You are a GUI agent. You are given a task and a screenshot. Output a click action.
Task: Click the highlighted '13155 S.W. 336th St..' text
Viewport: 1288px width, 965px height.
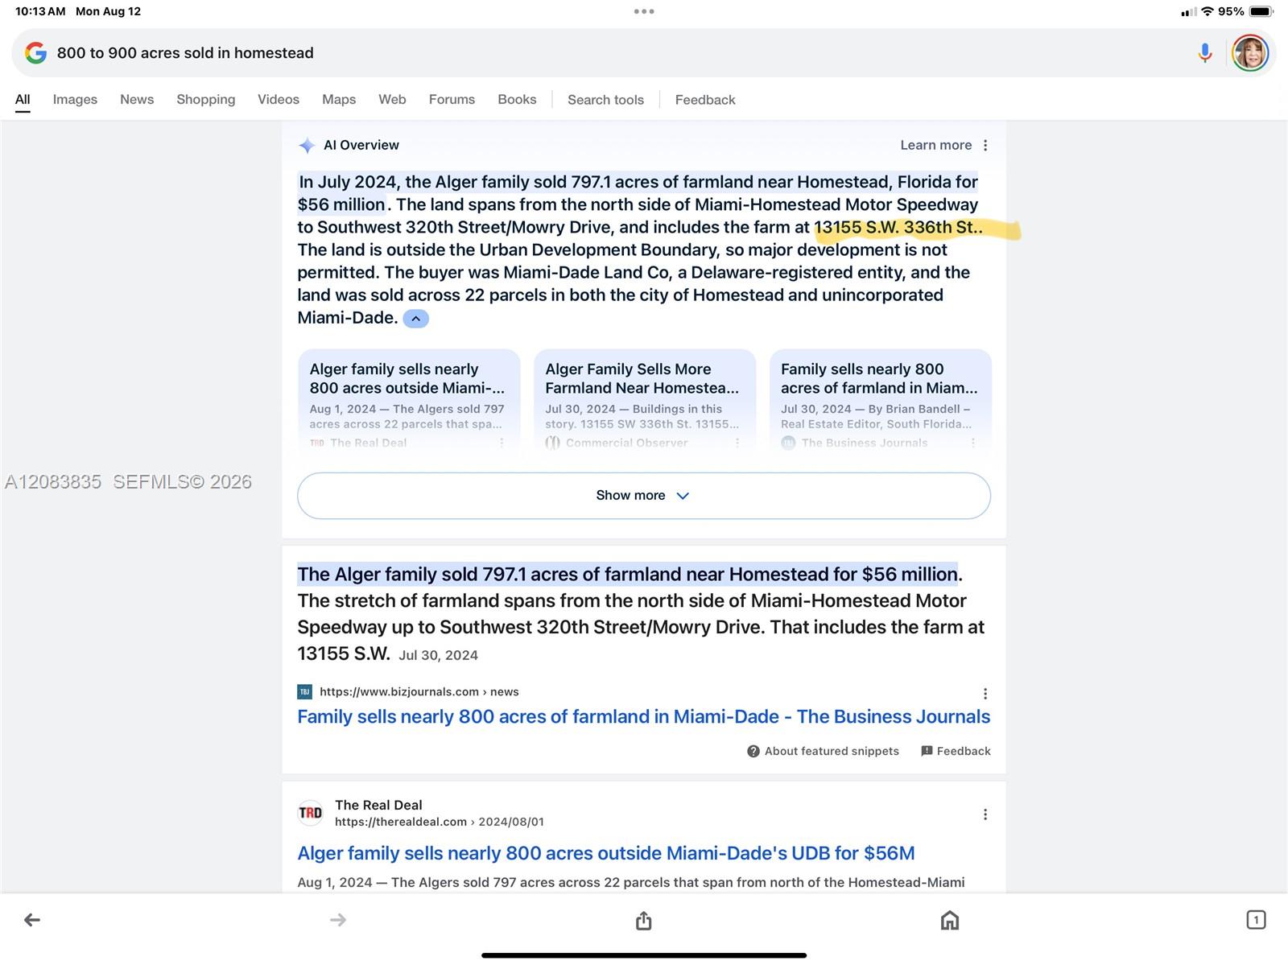coord(898,228)
